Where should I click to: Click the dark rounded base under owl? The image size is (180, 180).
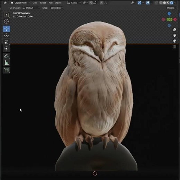coord(96,158)
